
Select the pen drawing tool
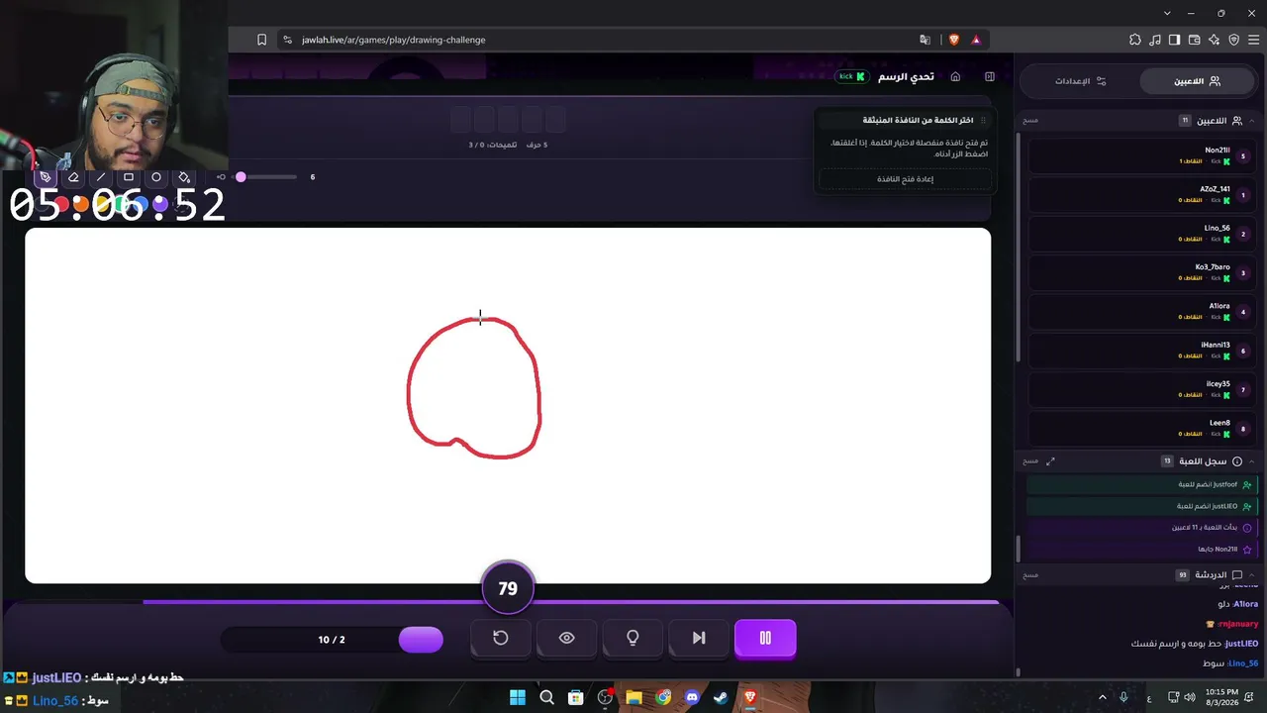pos(45,177)
